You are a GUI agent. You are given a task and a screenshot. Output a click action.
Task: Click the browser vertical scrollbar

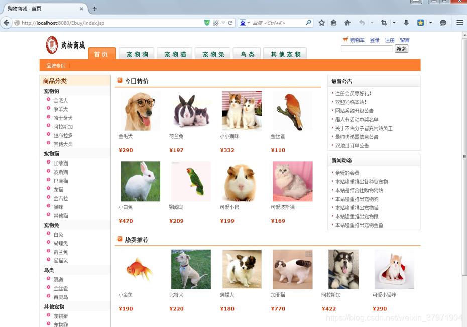(x=464, y=156)
